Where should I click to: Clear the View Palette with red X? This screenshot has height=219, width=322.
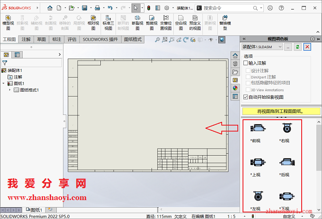click(307, 47)
